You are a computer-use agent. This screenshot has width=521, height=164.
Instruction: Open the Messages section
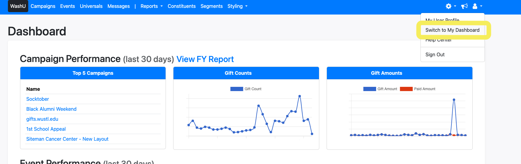click(x=118, y=6)
